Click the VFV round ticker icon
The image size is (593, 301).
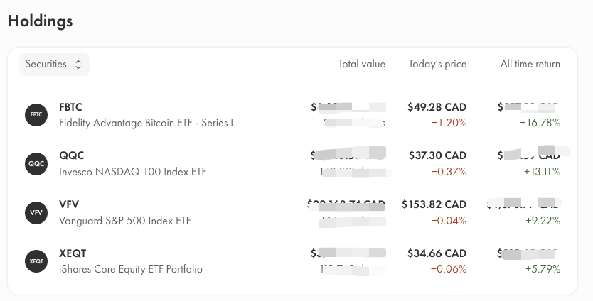[36, 213]
